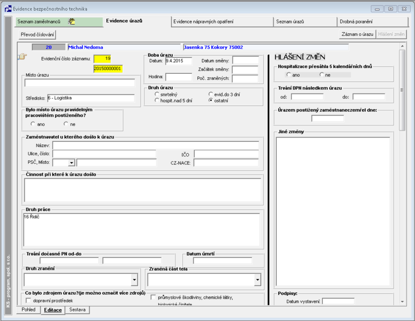Click the zemřel dne date field
415x321 pixels.
[x=328, y=119]
